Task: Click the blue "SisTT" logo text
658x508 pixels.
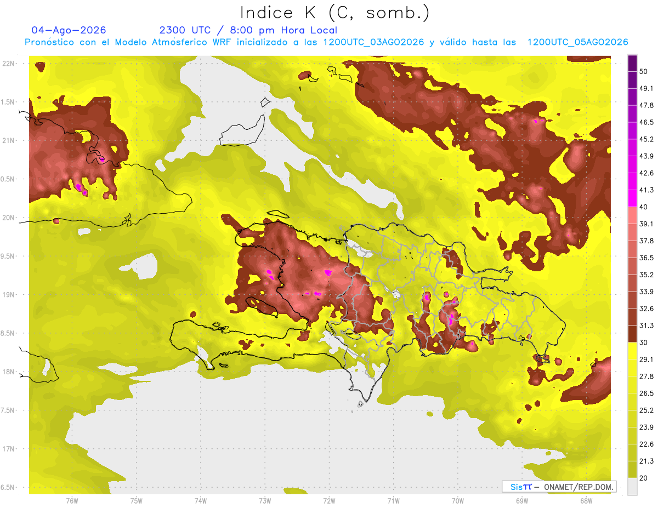Action: (520, 487)
